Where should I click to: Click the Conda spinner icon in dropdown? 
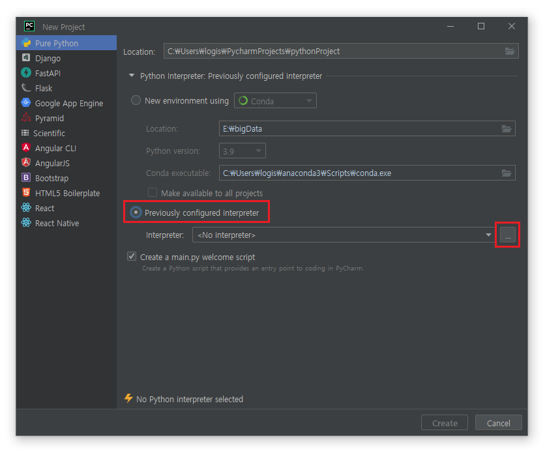pyautogui.click(x=243, y=101)
